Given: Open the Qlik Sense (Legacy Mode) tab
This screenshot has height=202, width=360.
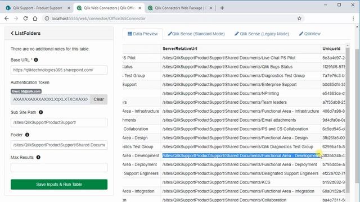Looking at the screenshot, I should pyautogui.click(x=262, y=34).
